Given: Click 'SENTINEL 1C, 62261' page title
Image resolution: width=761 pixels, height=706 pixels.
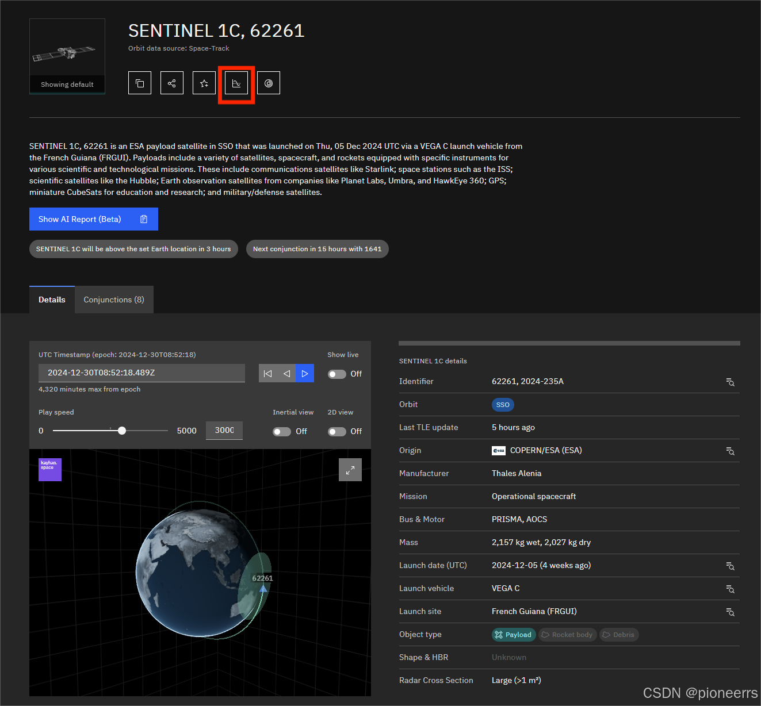Looking at the screenshot, I should pyautogui.click(x=216, y=30).
